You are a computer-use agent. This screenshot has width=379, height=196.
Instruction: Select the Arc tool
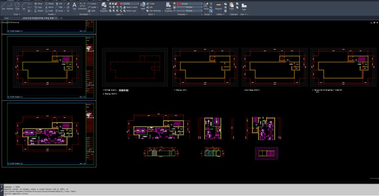(24, 6)
